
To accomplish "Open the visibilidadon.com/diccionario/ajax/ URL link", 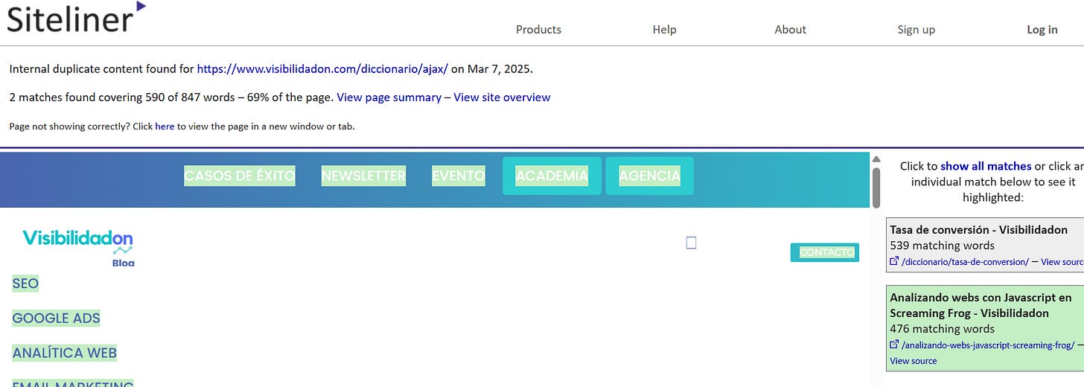I will (322, 69).
